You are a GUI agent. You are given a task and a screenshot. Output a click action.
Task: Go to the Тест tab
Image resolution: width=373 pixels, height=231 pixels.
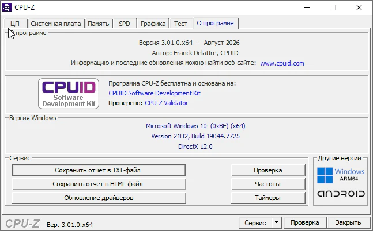pos(180,24)
